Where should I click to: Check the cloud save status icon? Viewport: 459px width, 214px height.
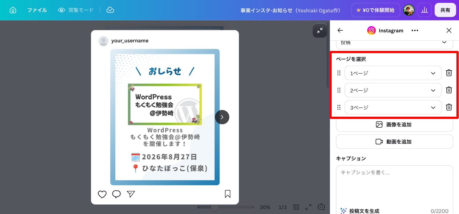click(110, 10)
